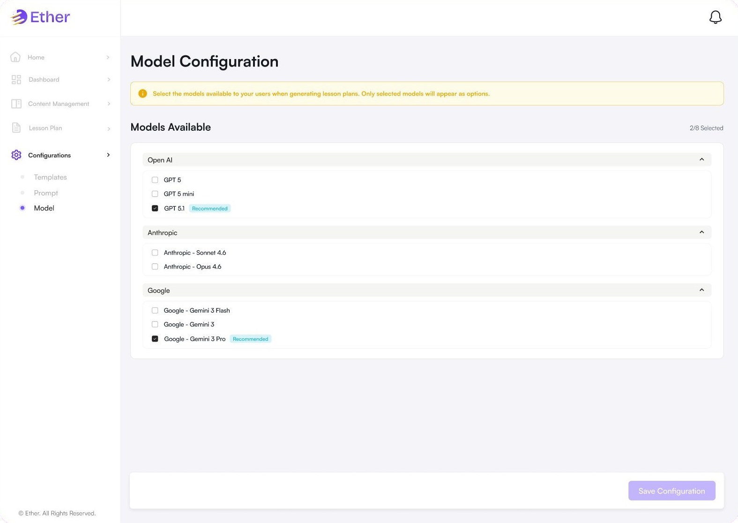Click the Model Configuration page title
Screen dimensions: 738x523
tap(204, 61)
